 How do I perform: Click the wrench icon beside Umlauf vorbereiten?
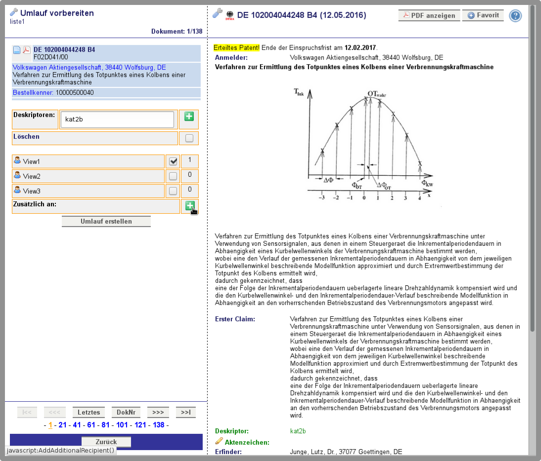[x=14, y=12]
